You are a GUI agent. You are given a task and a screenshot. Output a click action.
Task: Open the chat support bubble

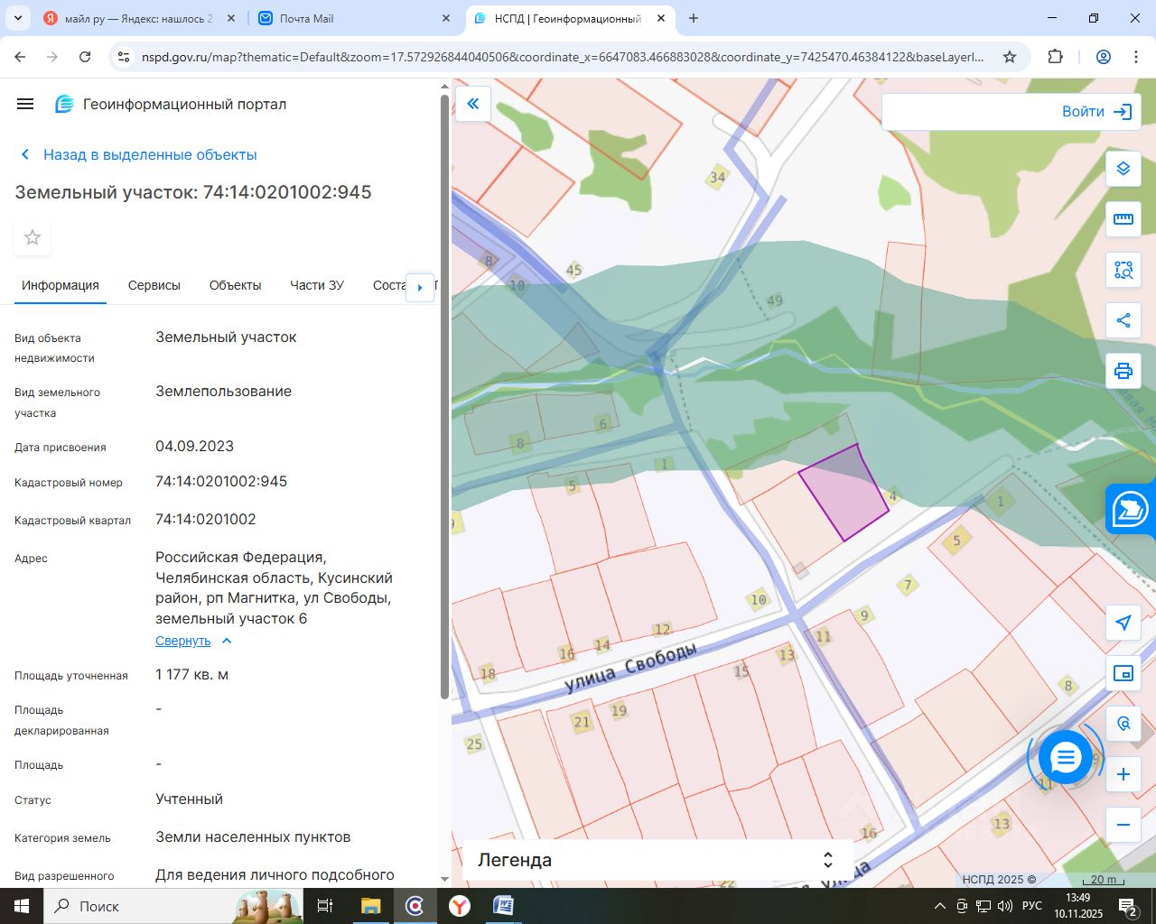1066,757
